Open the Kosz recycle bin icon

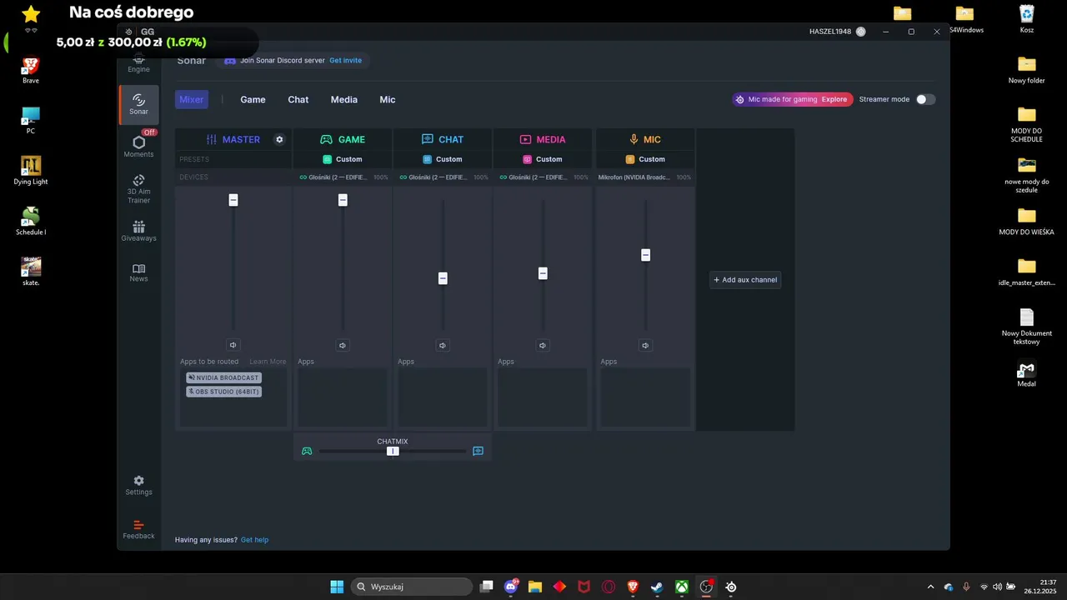[1027, 19]
